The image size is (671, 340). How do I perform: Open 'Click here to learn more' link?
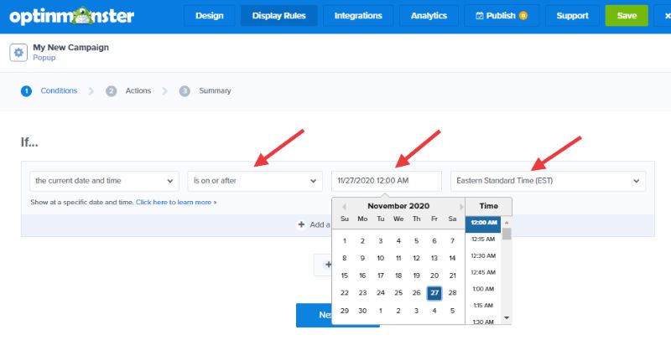click(176, 202)
